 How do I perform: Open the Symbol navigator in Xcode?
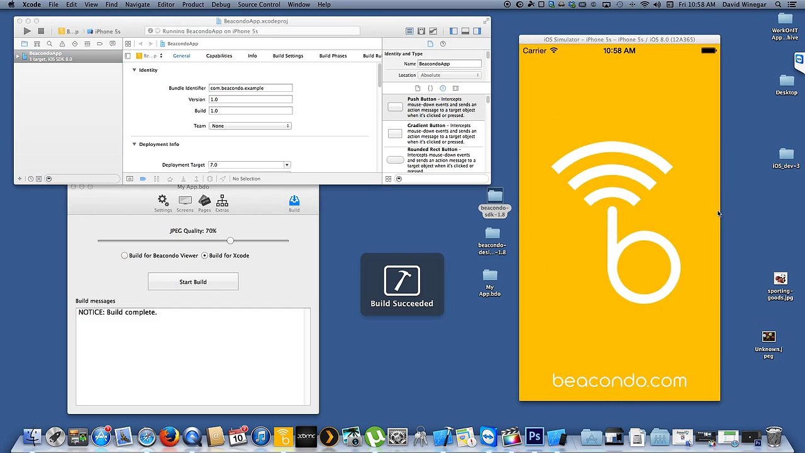[37, 43]
